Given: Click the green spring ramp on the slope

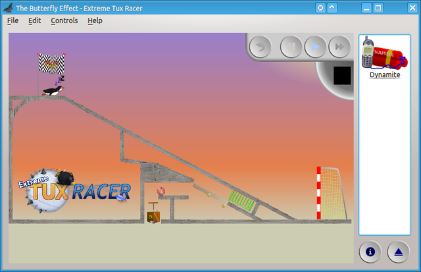Looking at the screenshot, I should click(241, 200).
